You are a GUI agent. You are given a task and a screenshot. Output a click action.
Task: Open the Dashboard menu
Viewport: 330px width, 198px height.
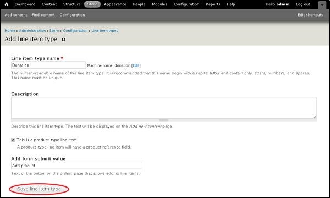(x=25, y=4)
